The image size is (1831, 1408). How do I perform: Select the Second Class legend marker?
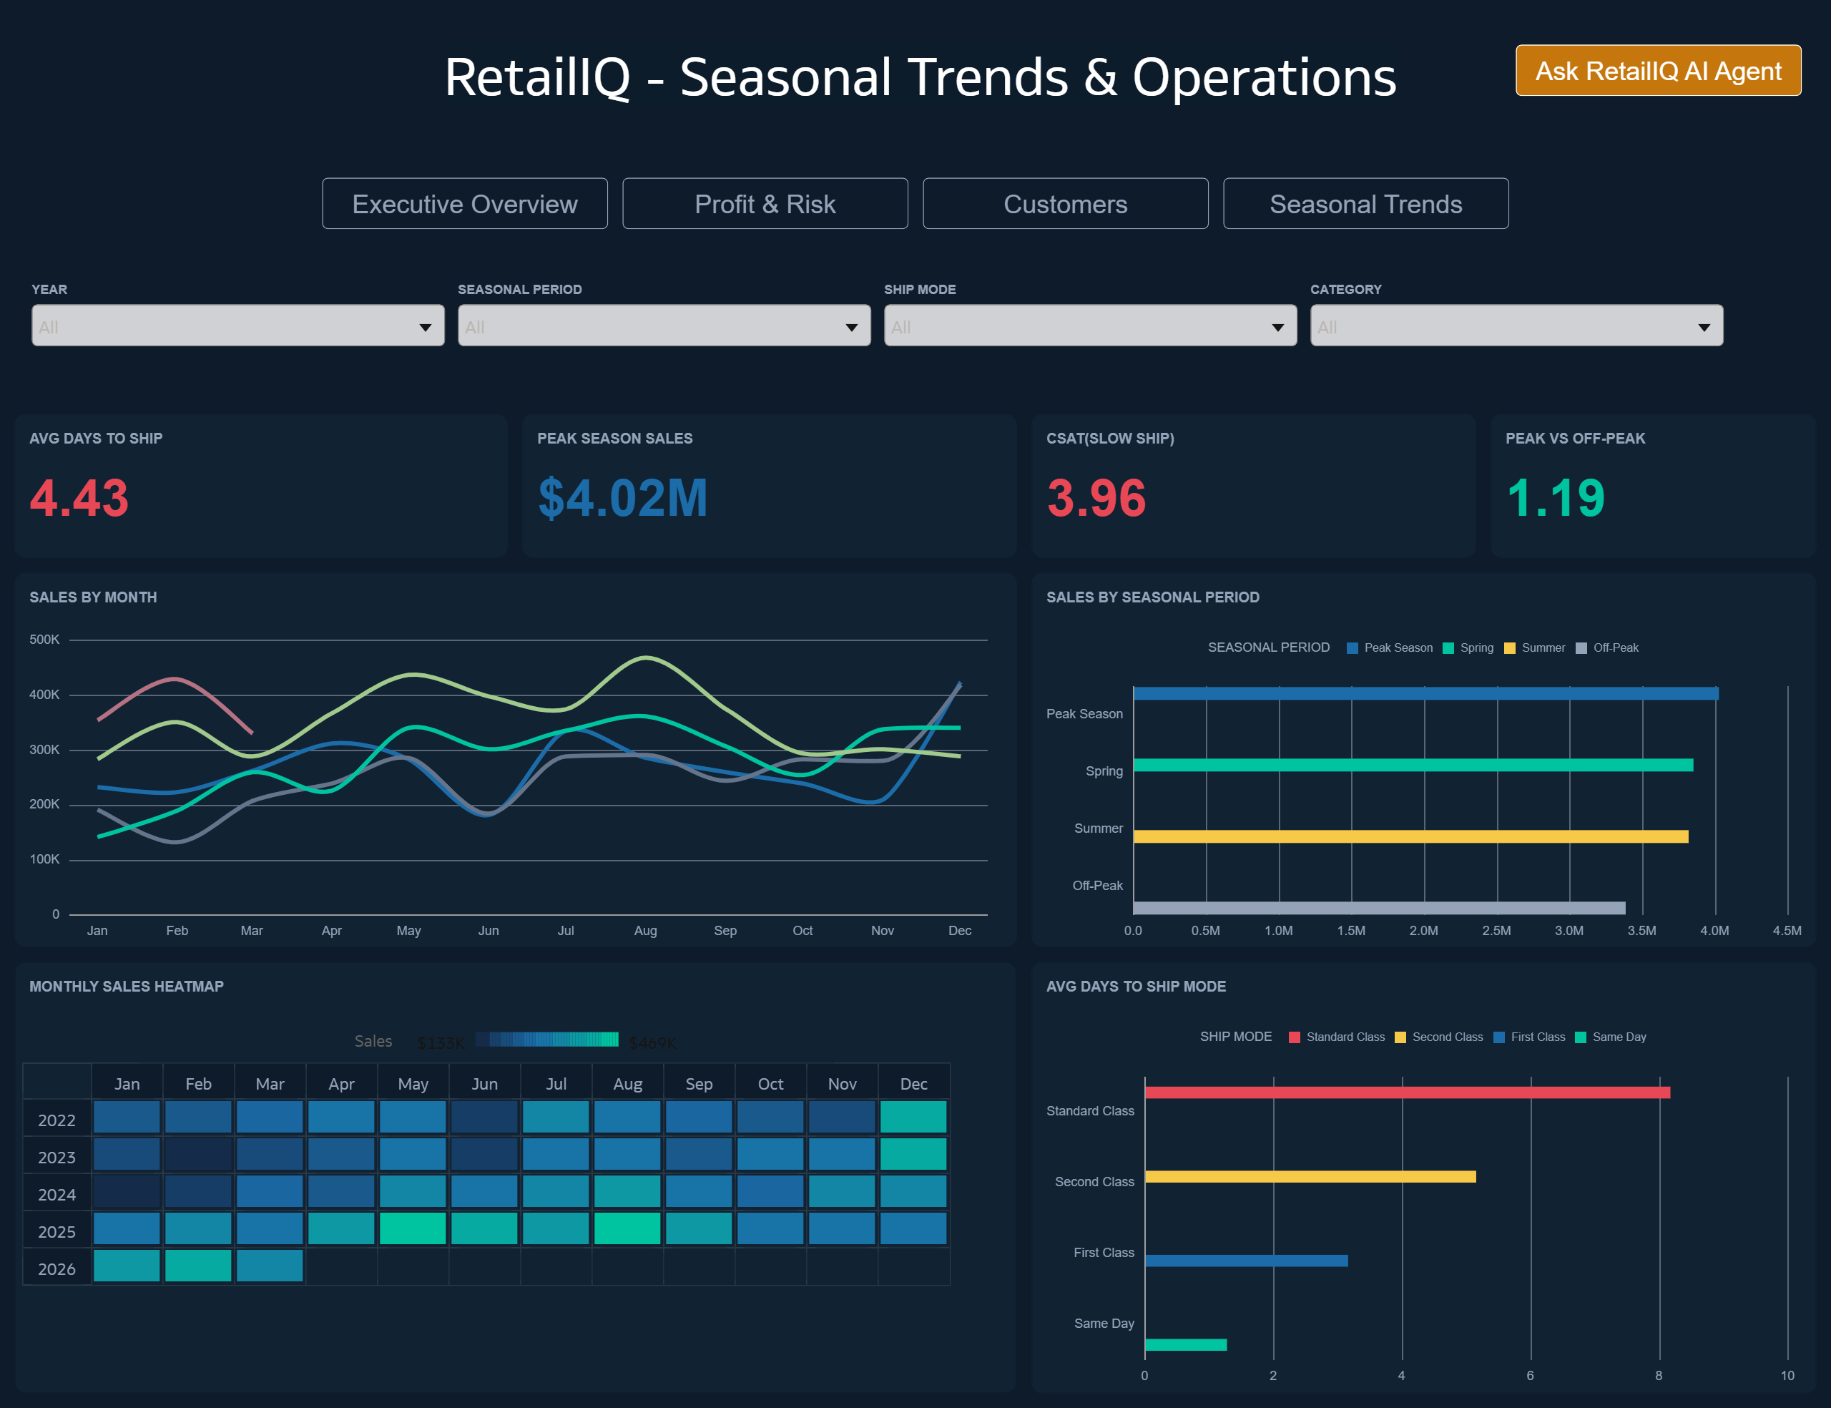tap(1400, 1037)
